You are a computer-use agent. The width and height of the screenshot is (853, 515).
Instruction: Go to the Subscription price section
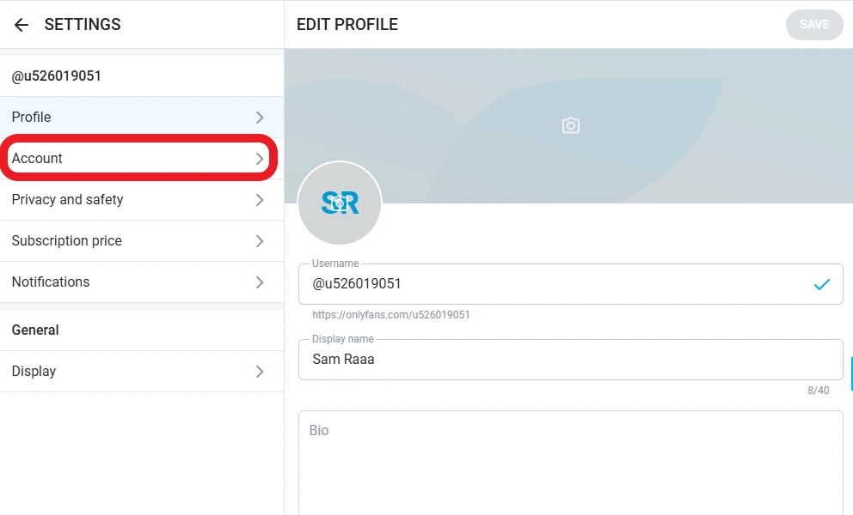tap(66, 241)
